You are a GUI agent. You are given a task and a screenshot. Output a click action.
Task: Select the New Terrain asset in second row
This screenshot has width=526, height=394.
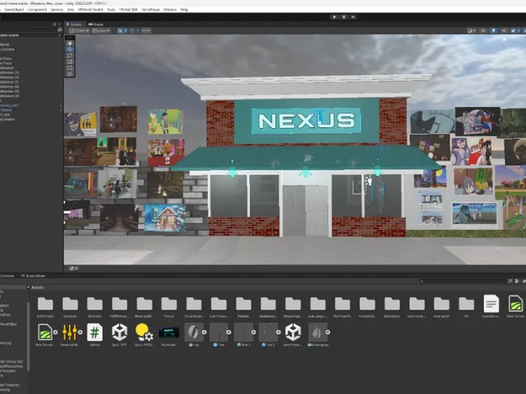click(45, 335)
